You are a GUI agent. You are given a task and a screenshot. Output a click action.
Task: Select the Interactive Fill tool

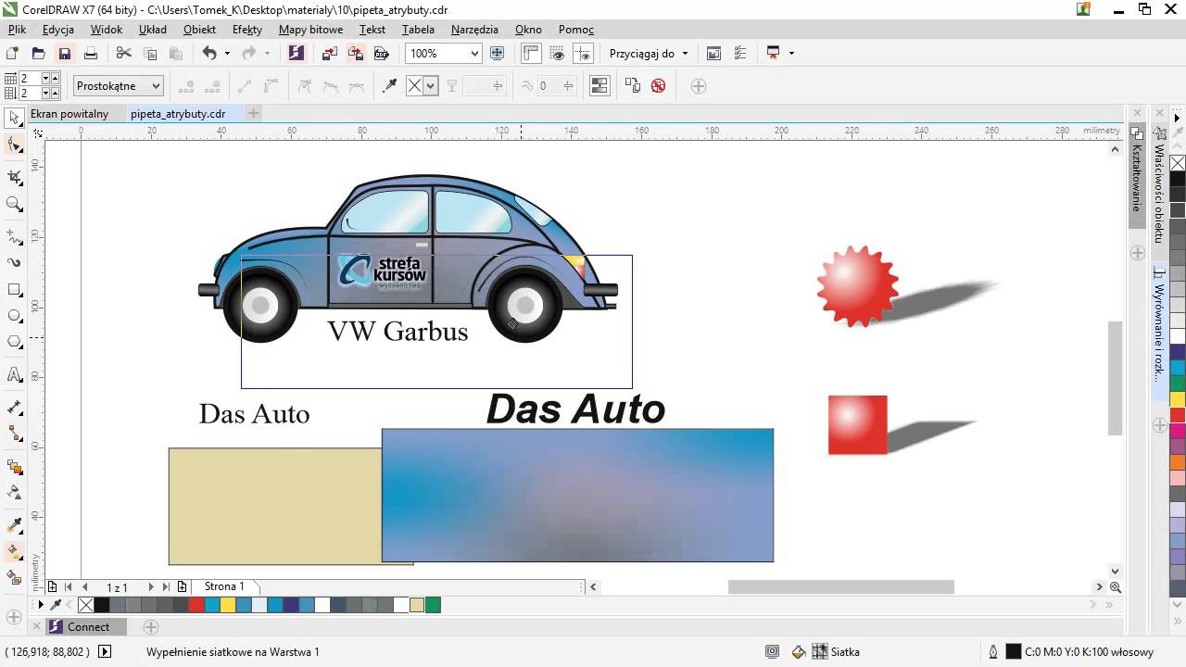[15, 551]
